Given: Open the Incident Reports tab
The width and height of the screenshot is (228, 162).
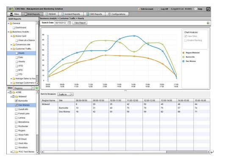Looking at the screenshot, I should pos(71,14).
